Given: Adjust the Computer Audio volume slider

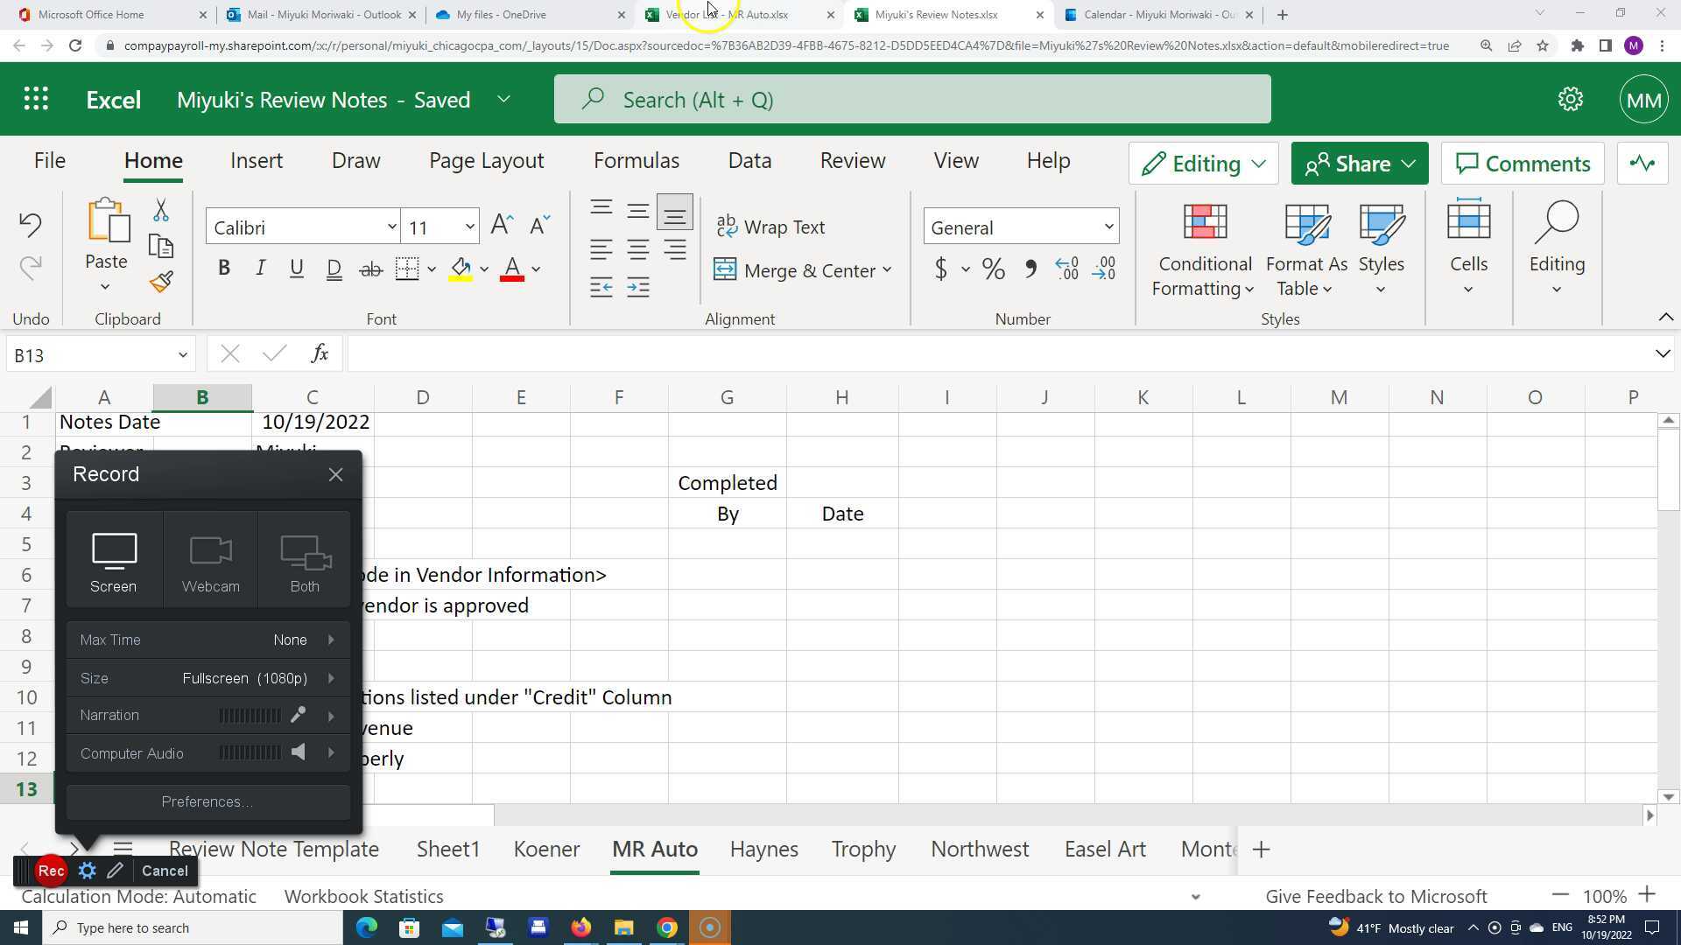Looking at the screenshot, I should point(251,752).
